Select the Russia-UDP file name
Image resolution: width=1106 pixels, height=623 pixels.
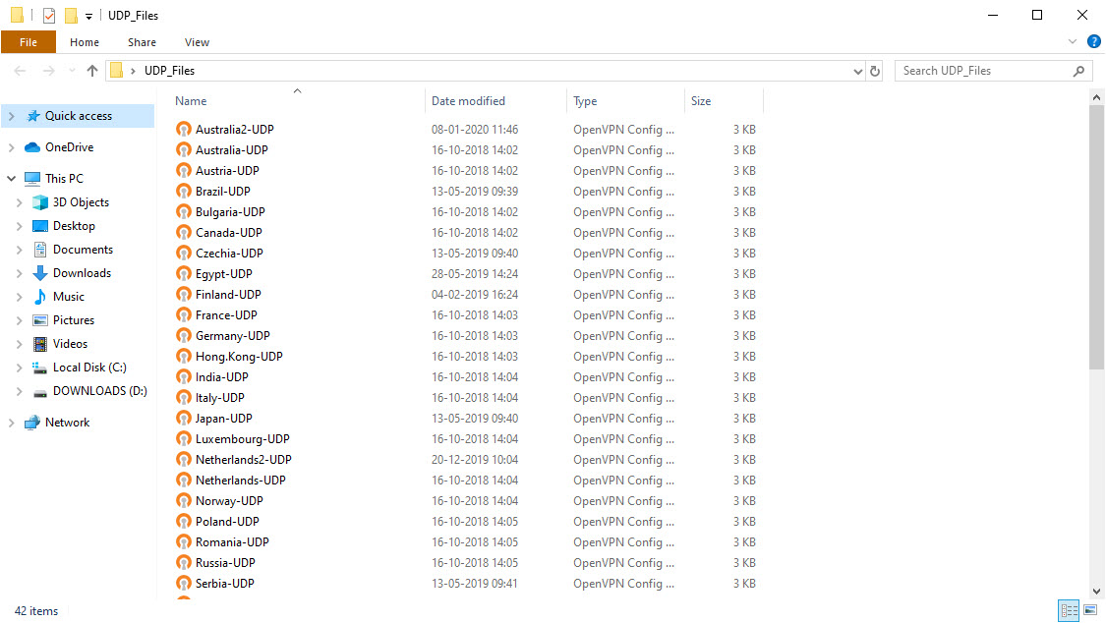tap(226, 562)
